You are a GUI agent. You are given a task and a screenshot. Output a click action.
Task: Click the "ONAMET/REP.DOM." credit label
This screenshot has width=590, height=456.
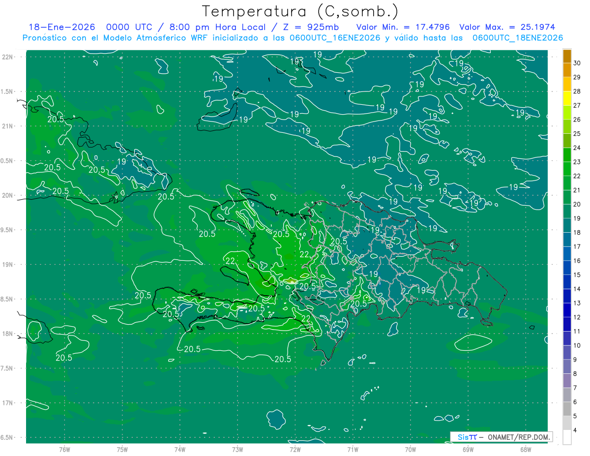pos(519,437)
